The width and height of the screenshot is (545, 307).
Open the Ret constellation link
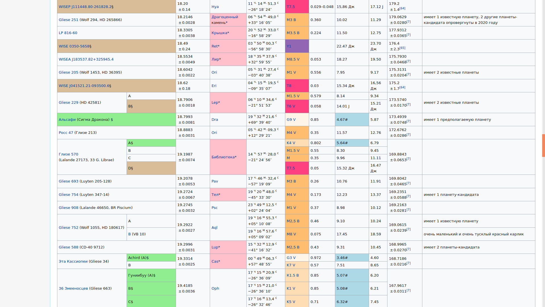(215, 46)
